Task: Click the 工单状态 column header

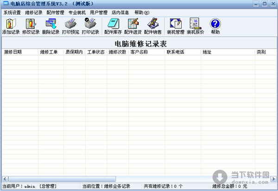Action: (96, 52)
